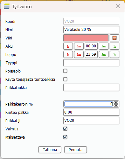Add five minutes to Alku time

tap(104, 46)
